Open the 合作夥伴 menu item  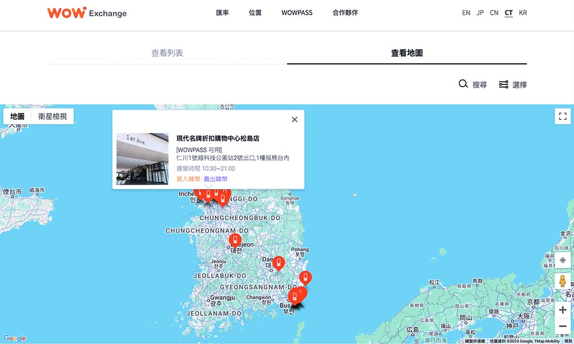(345, 13)
